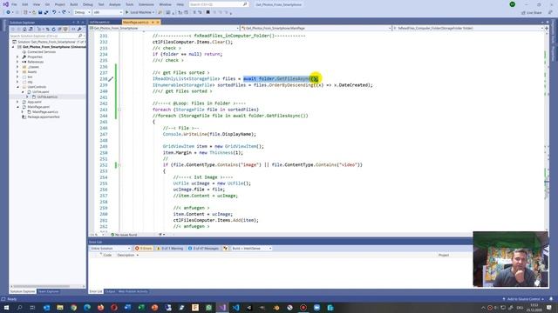
Task: Click the Live Share icon in the title bar
Action: pyautogui.click(x=523, y=12)
